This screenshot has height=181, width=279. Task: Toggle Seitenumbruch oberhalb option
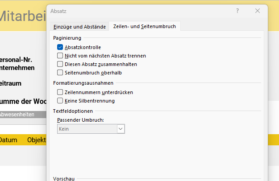tap(60, 73)
